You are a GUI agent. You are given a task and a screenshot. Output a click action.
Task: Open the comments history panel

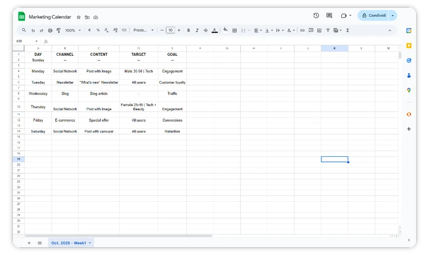point(329,16)
